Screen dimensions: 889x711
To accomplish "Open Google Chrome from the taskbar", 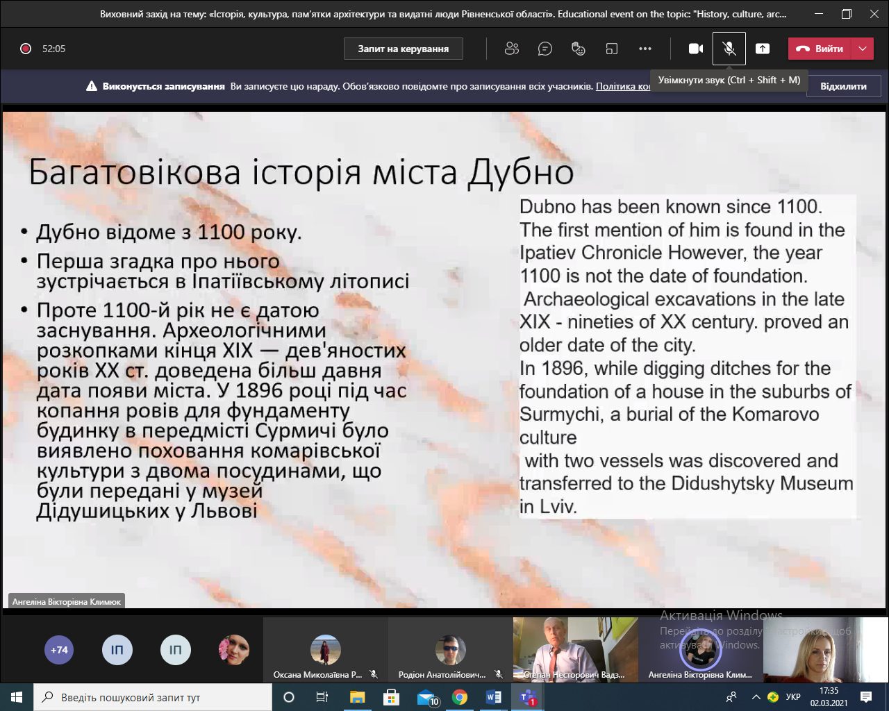I will 460,697.
